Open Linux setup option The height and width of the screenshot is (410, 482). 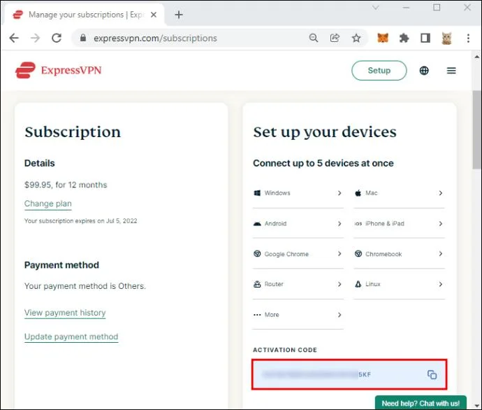coord(399,284)
